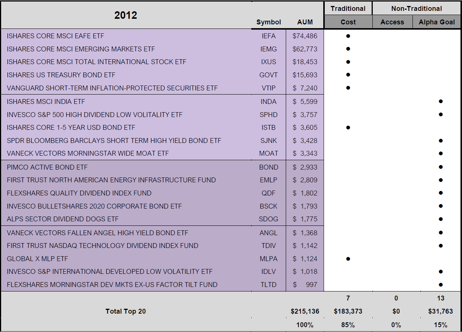Click the Alpha Goal dot for INDA row
Screen dimensions: 462x332
tap(441, 101)
